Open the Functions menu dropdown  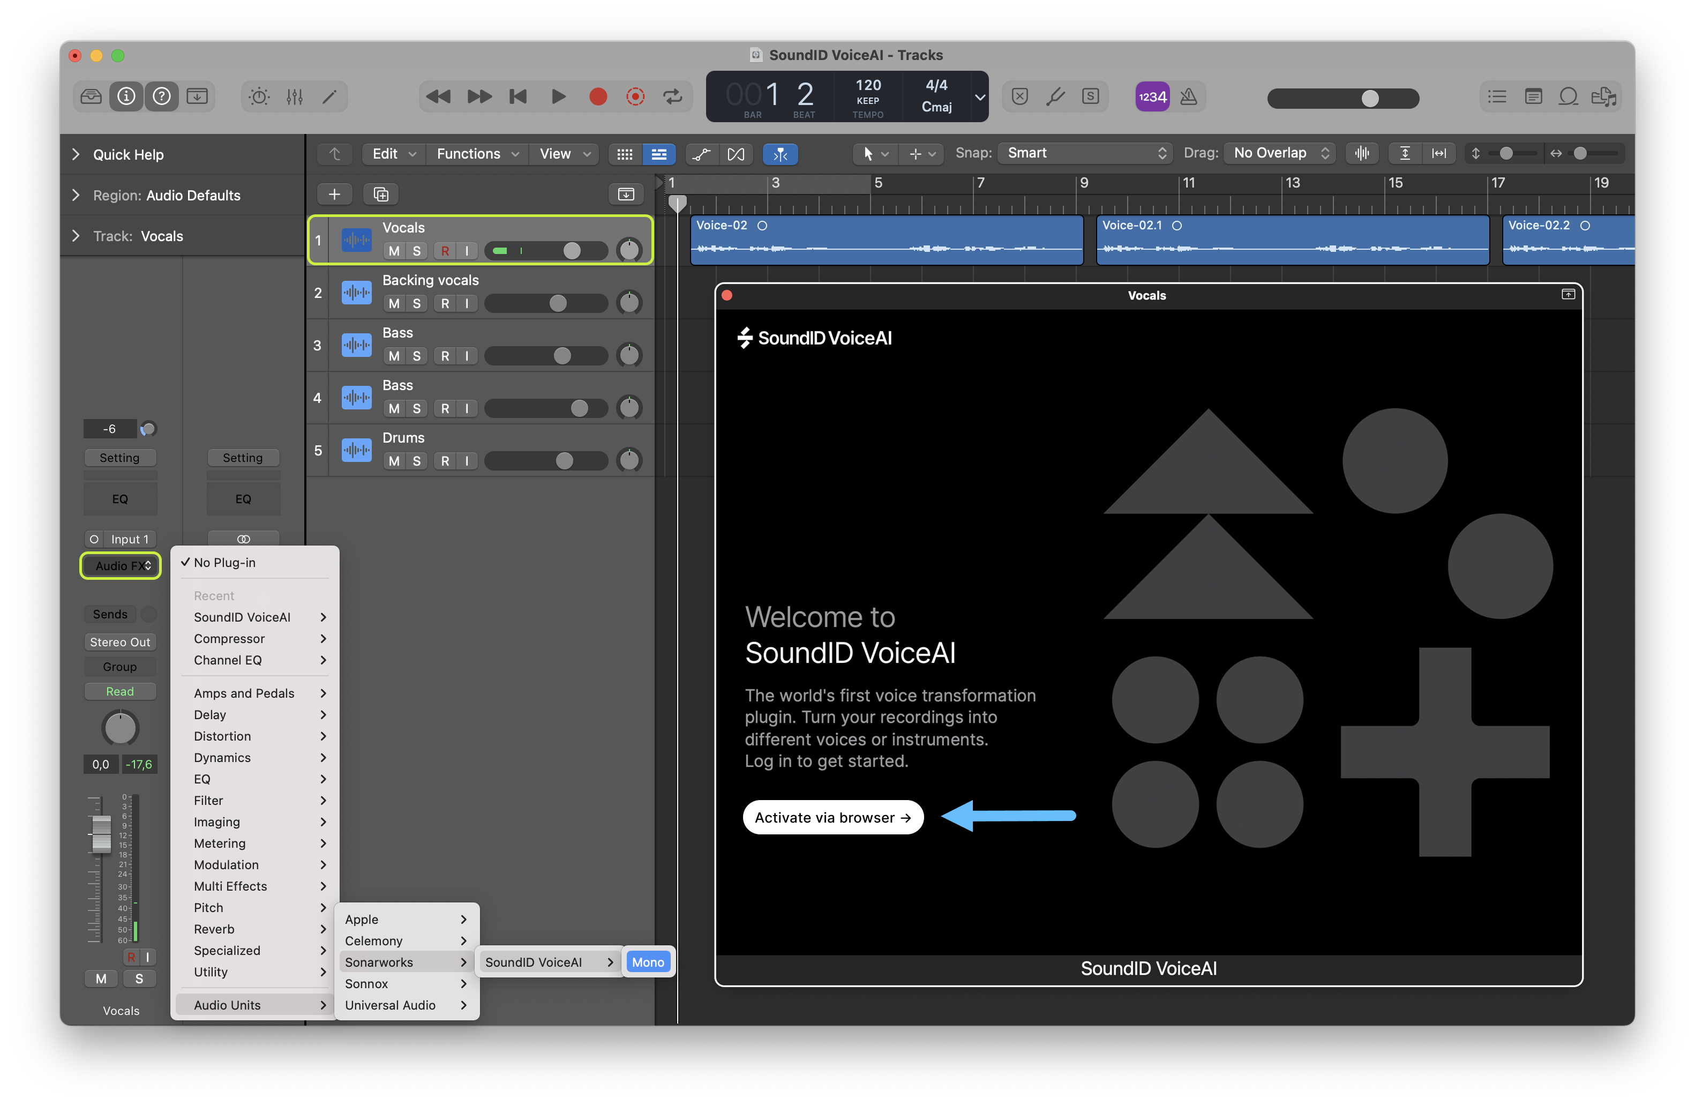477,154
